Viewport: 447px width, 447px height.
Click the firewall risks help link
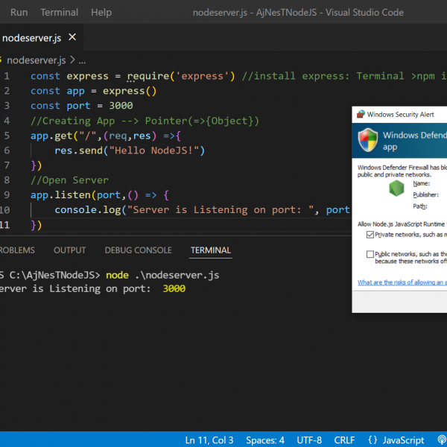[x=402, y=282]
